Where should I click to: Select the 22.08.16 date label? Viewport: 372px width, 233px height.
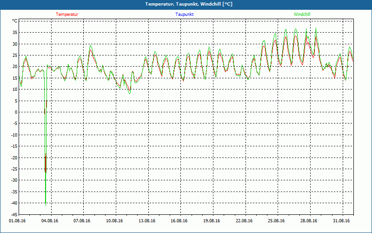click(244, 220)
